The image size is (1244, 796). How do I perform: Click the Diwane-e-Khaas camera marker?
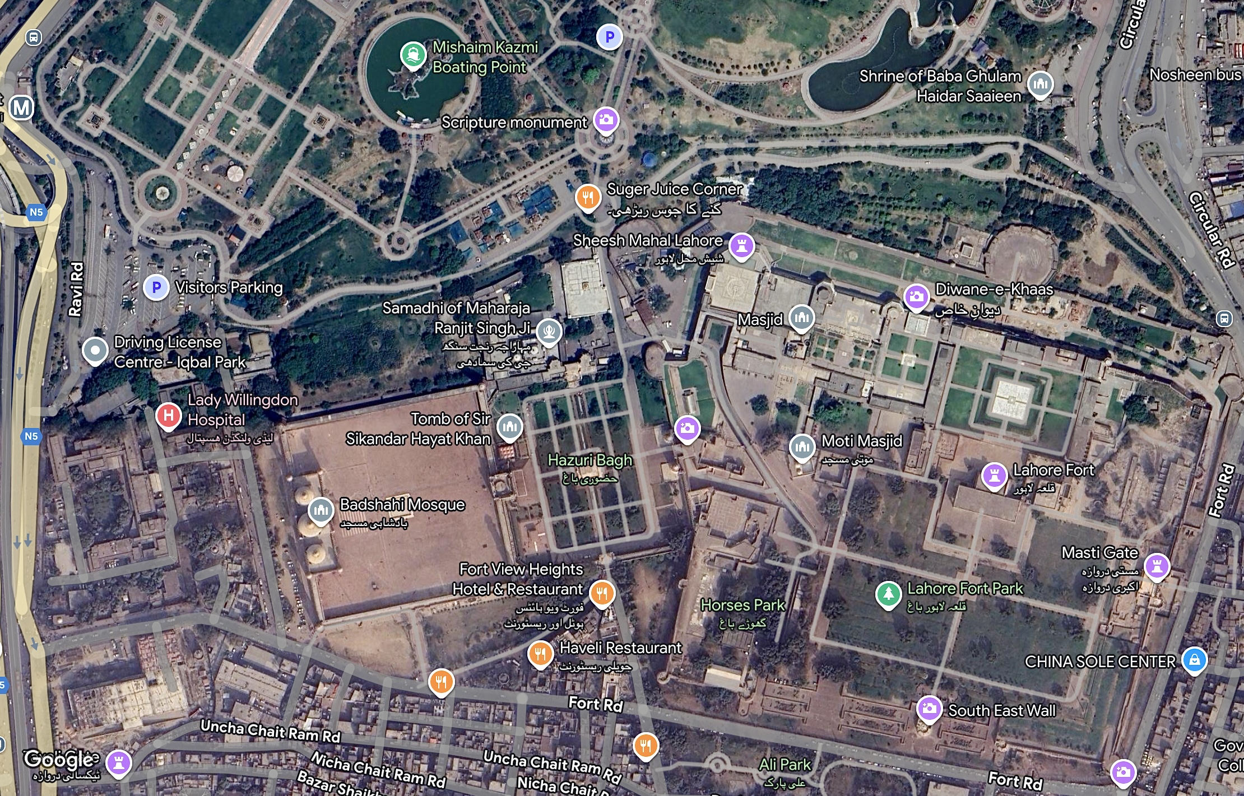[917, 296]
